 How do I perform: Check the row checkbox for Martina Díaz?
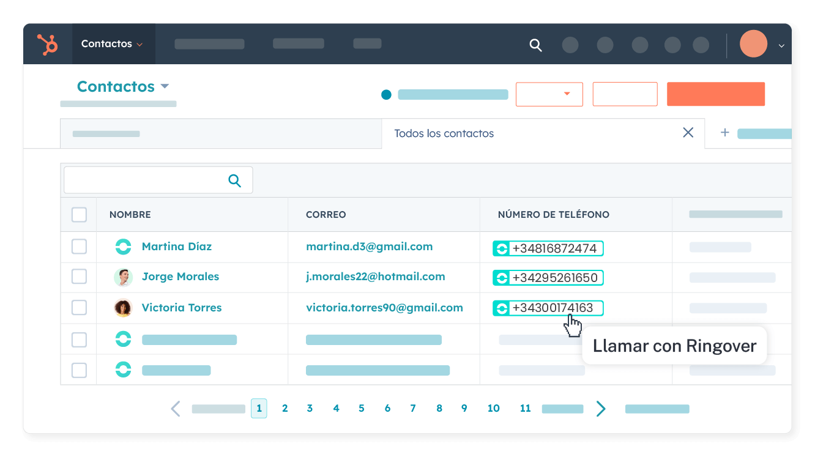click(x=79, y=247)
